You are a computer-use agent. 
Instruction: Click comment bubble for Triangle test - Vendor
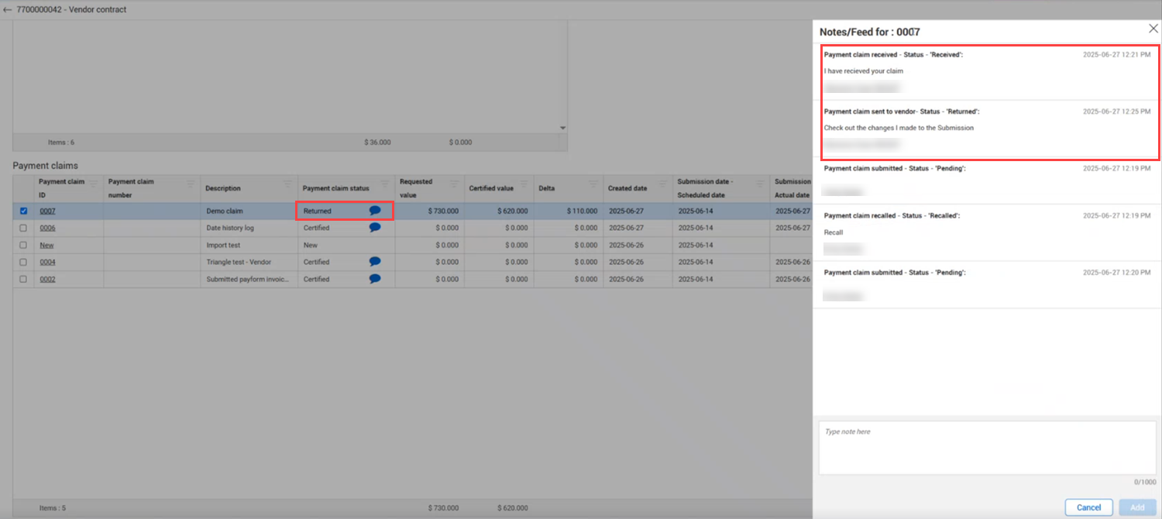tap(375, 262)
